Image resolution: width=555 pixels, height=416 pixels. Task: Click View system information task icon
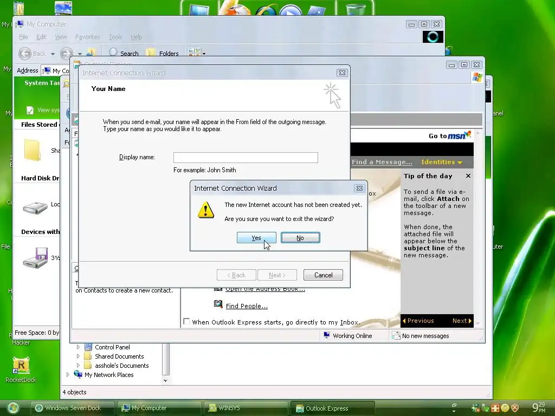tap(30, 110)
